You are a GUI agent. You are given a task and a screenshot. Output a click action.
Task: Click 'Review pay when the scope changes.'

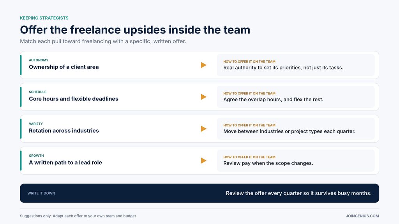tap(268, 163)
